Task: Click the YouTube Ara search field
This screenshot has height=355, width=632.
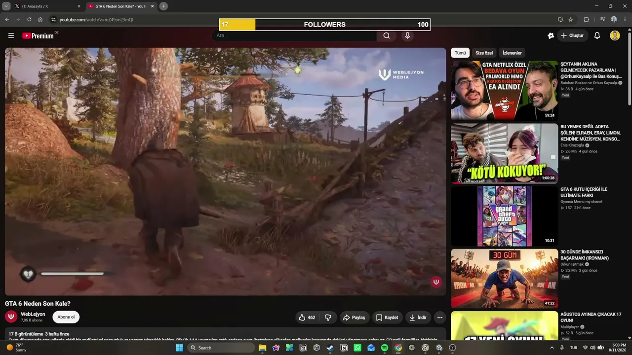Action: [x=295, y=35]
